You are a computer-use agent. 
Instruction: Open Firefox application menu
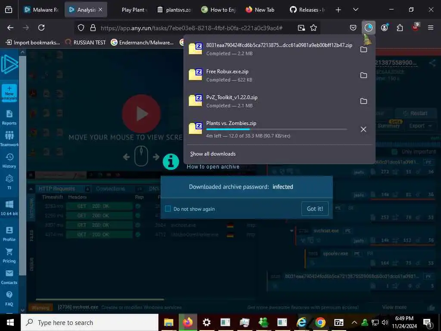point(431,28)
